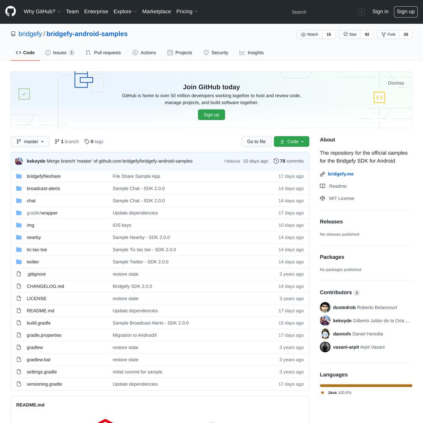Dismiss the Join GitHub today banner

tap(396, 83)
